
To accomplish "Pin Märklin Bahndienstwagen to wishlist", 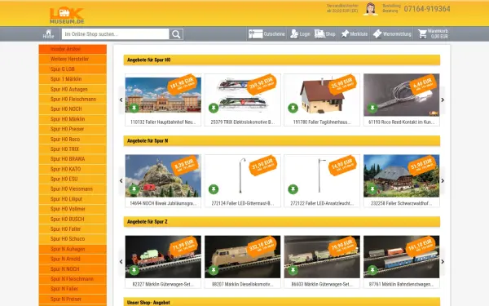I will pos(372,270).
